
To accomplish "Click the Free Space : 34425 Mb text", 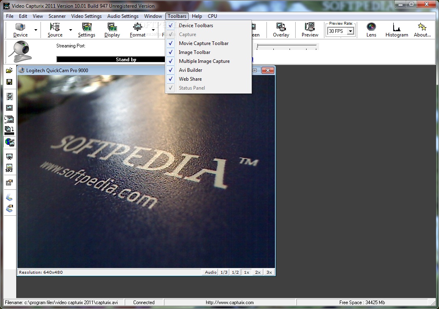I will 362,303.
